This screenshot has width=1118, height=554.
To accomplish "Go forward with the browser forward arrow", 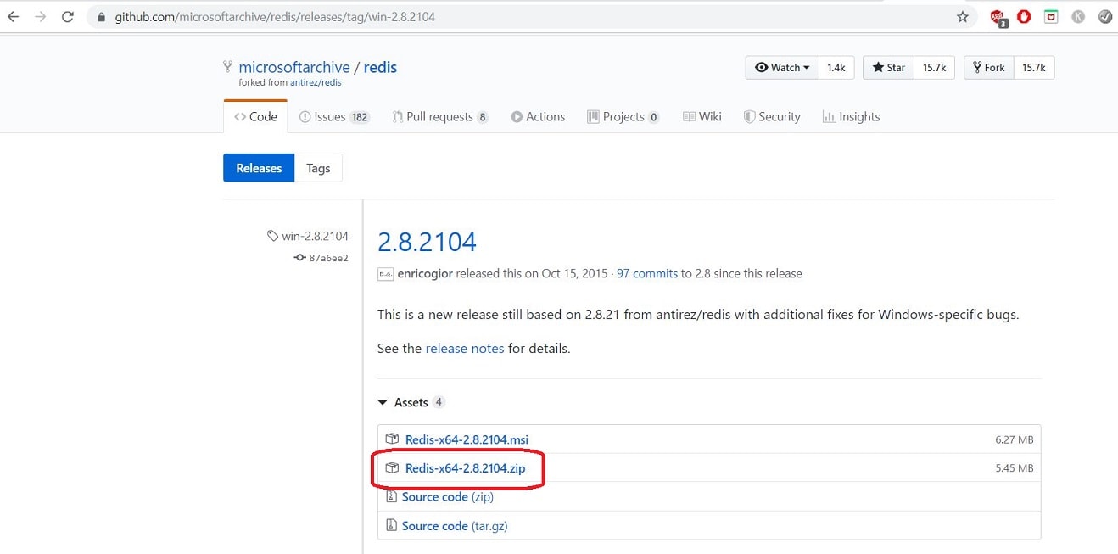I will coord(40,17).
